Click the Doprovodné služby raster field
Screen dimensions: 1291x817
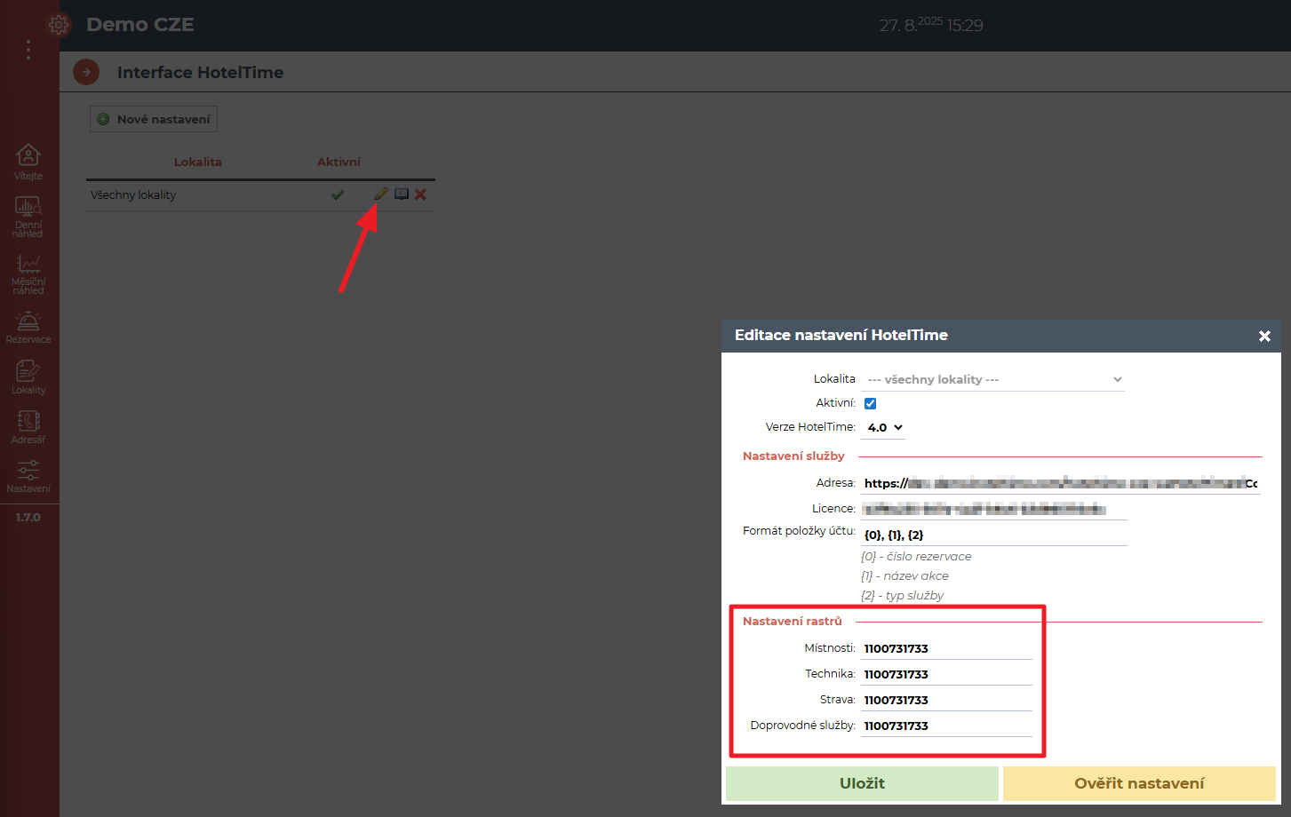coord(947,726)
